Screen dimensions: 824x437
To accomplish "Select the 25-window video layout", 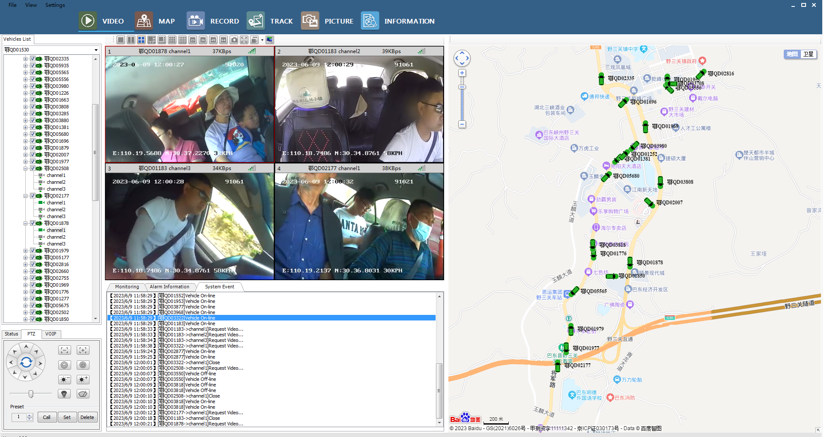I will coord(193,40).
